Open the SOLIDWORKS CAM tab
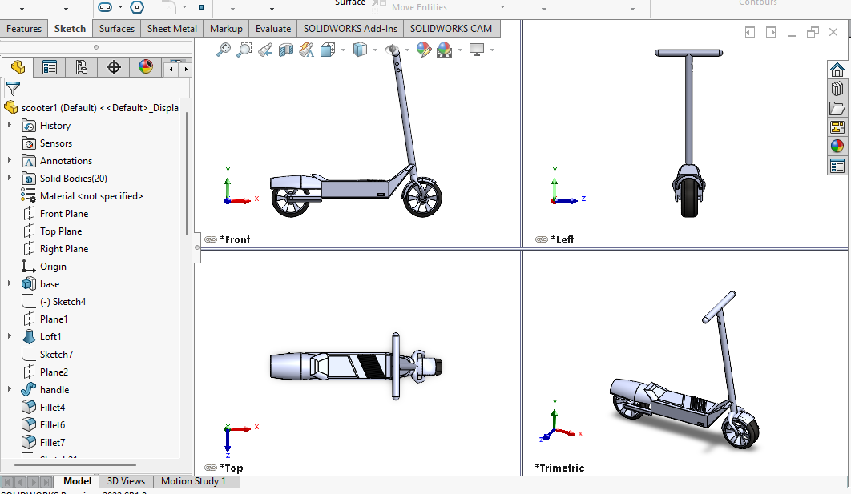The width and height of the screenshot is (851, 494). point(451,29)
